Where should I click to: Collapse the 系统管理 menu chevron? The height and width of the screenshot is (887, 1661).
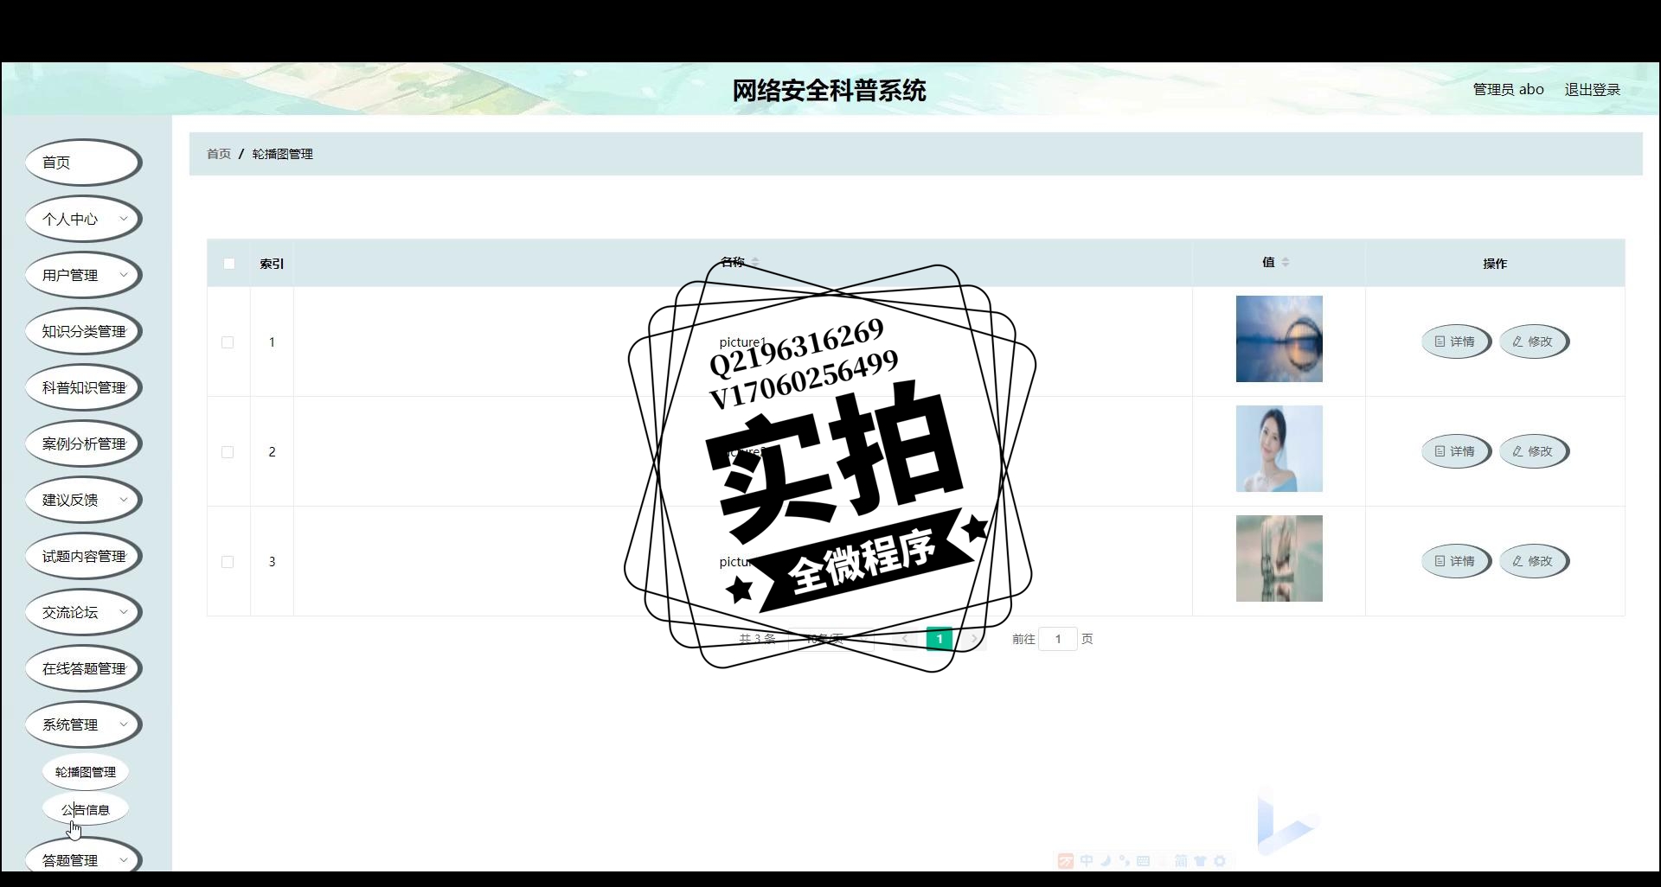click(x=124, y=724)
